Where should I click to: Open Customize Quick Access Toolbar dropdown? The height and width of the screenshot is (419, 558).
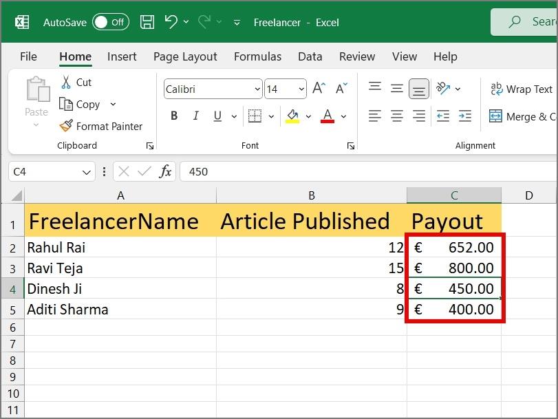pyautogui.click(x=237, y=23)
